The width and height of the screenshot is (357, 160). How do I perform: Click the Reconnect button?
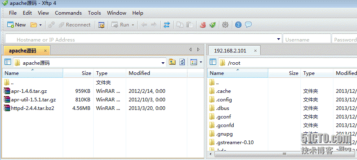(x=74, y=25)
